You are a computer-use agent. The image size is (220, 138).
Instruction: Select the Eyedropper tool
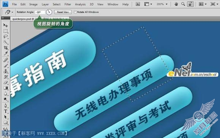click(5, 53)
